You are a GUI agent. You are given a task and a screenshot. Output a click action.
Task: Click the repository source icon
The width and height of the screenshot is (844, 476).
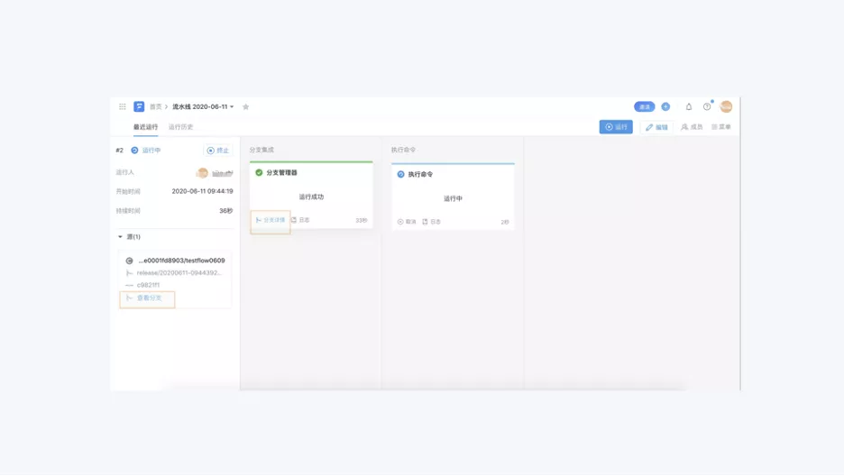click(x=129, y=261)
